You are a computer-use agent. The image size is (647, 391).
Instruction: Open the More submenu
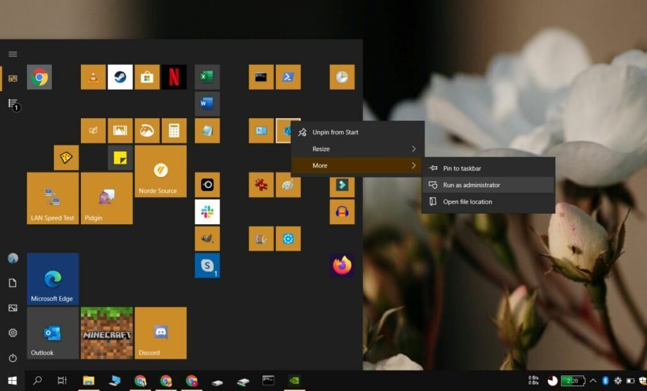(357, 165)
